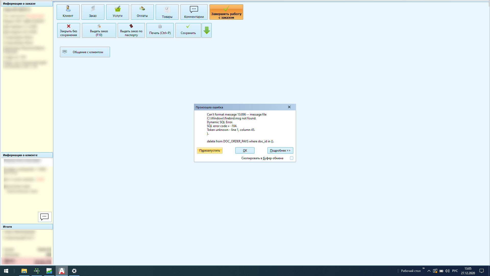Click the battery tray icon
The width and height of the screenshot is (490, 276).
point(441,271)
